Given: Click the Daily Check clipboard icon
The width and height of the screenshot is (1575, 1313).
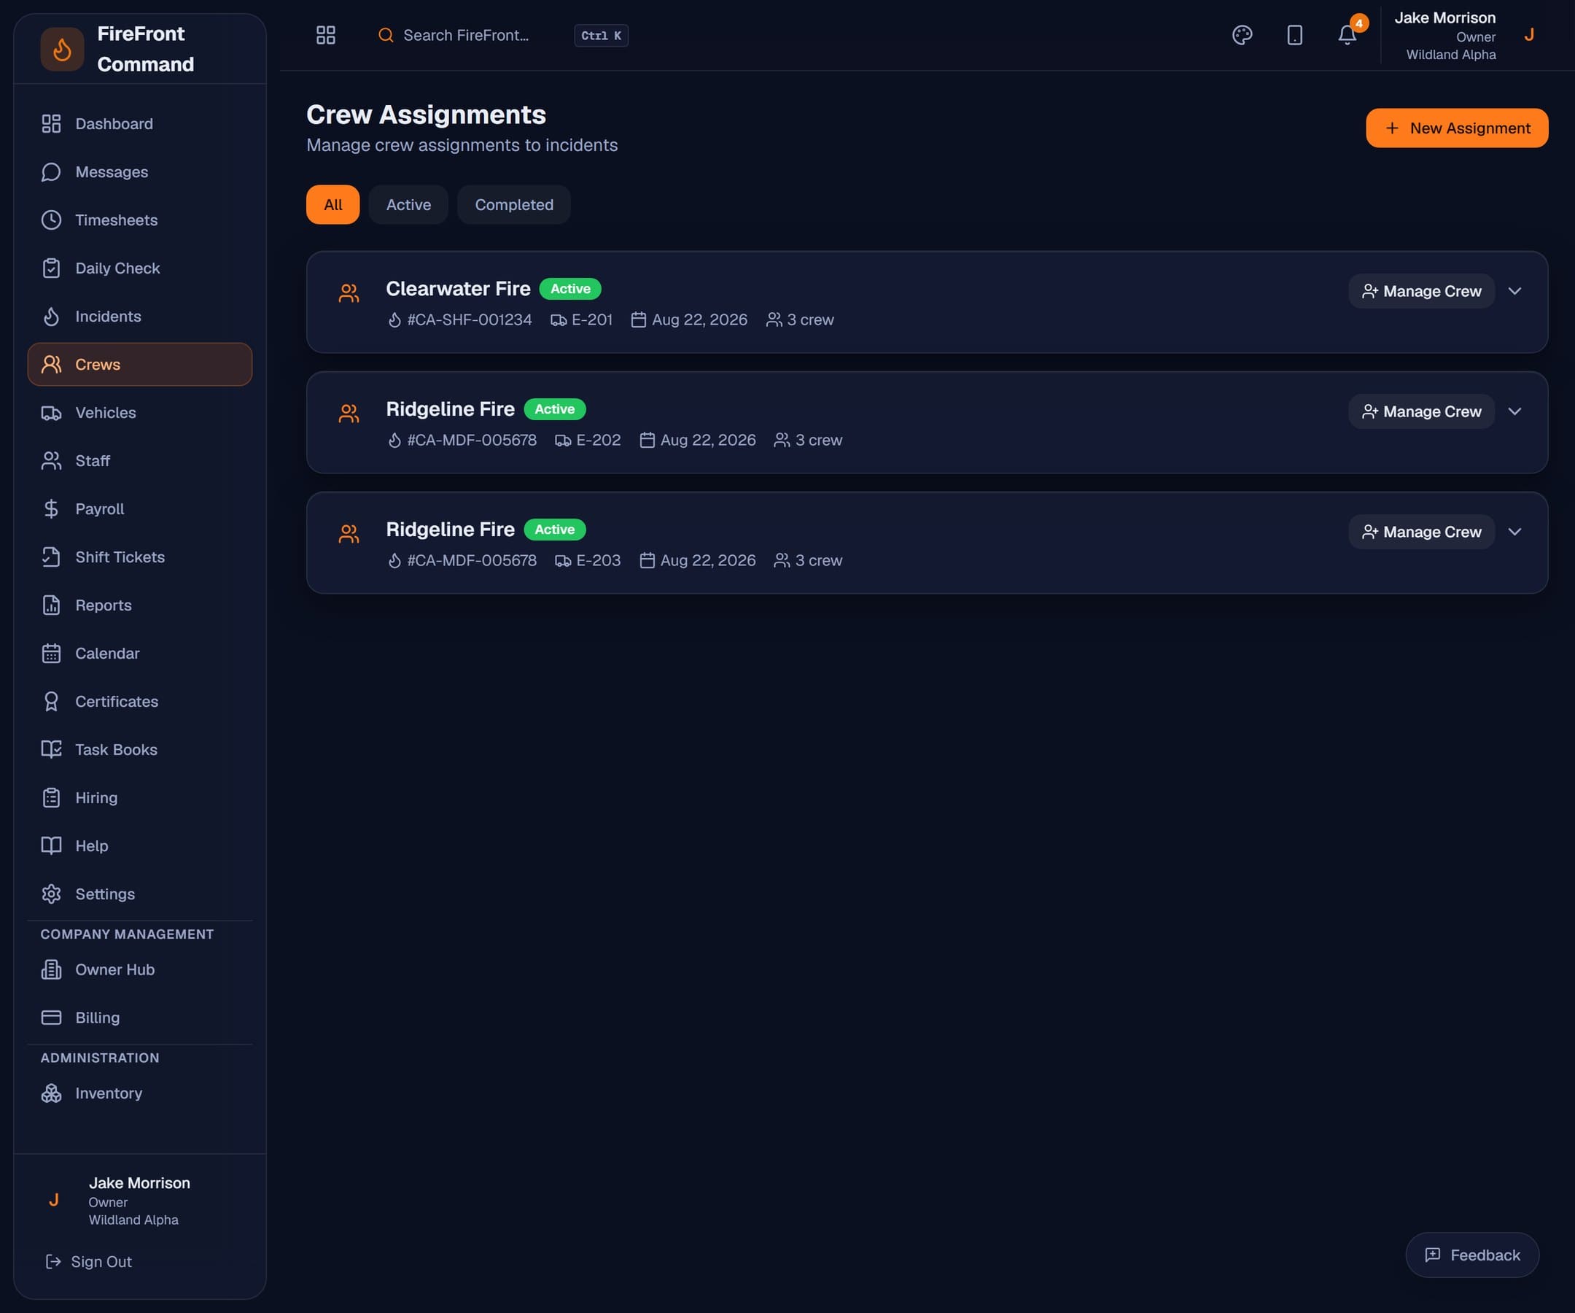Looking at the screenshot, I should pyautogui.click(x=51, y=268).
